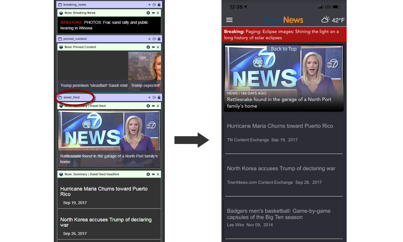
Task: Pin the Now: Pinned Content block
Action: coord(153,47)
